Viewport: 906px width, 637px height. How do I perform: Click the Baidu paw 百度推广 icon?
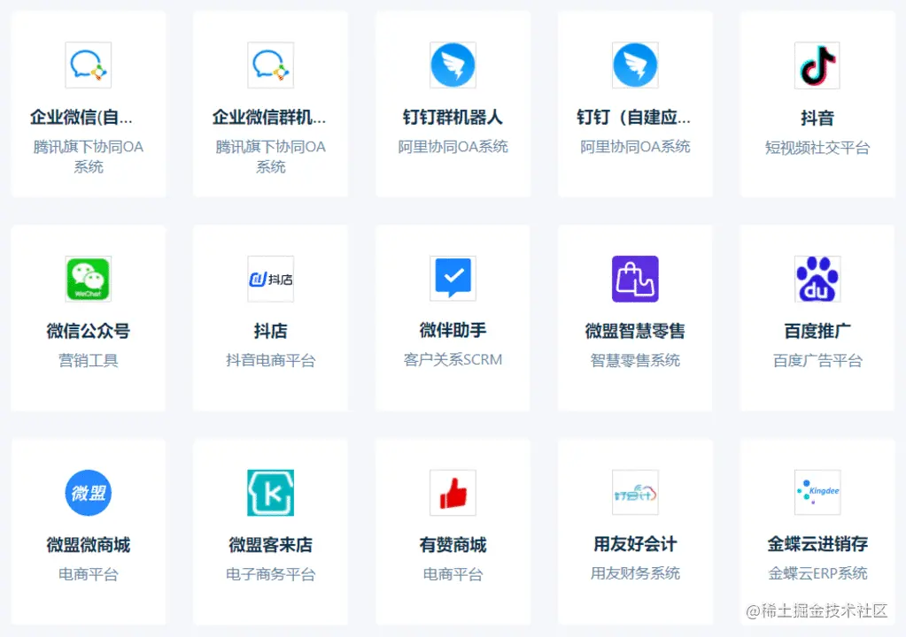817,279
